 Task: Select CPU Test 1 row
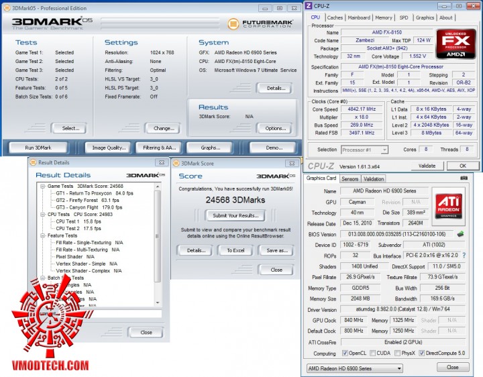coord(78,221)
